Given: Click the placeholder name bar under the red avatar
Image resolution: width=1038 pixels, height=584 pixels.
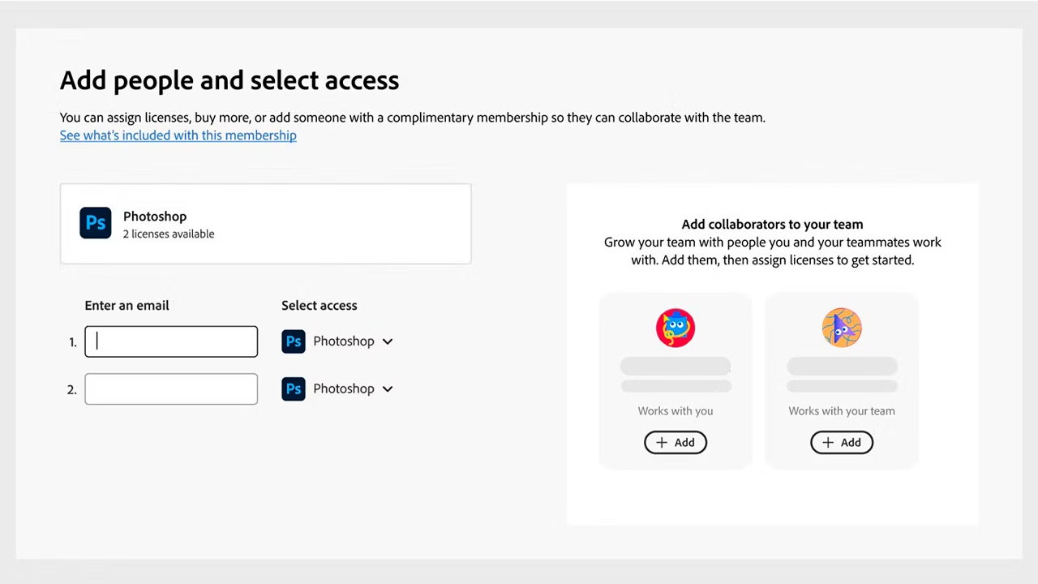Looking at the screenshot, I should click(676, 367).
